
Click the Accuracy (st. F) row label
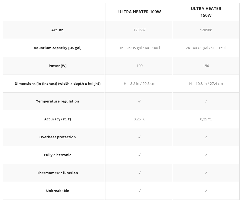tap(58, 119)
